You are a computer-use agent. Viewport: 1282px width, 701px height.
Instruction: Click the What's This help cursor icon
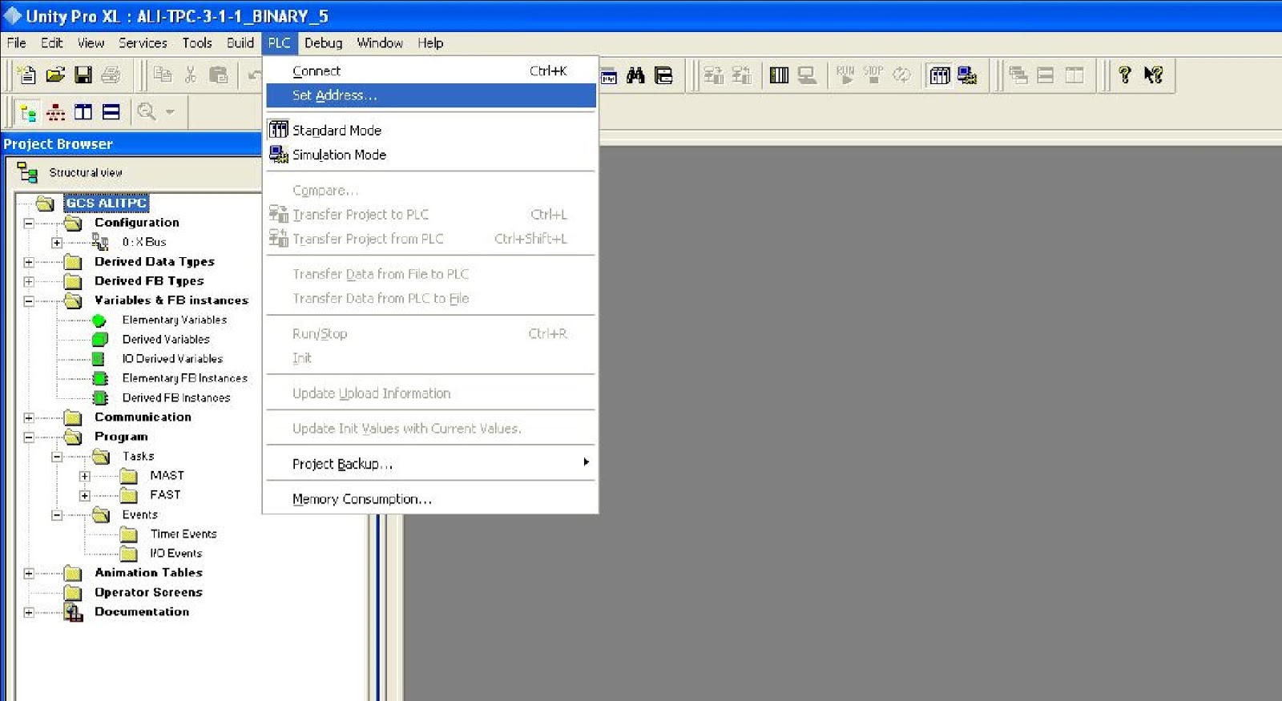click(x=1153, y=75)
